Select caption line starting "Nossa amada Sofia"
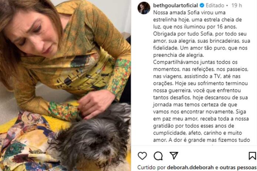 pos(189,13)
